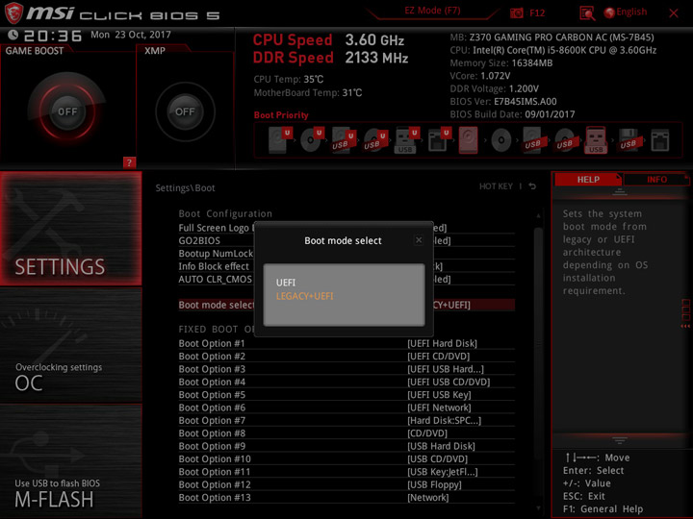Switch to the INFO tab
The width and height of the screenshot is (693, 519).
[x=656, y=180]
